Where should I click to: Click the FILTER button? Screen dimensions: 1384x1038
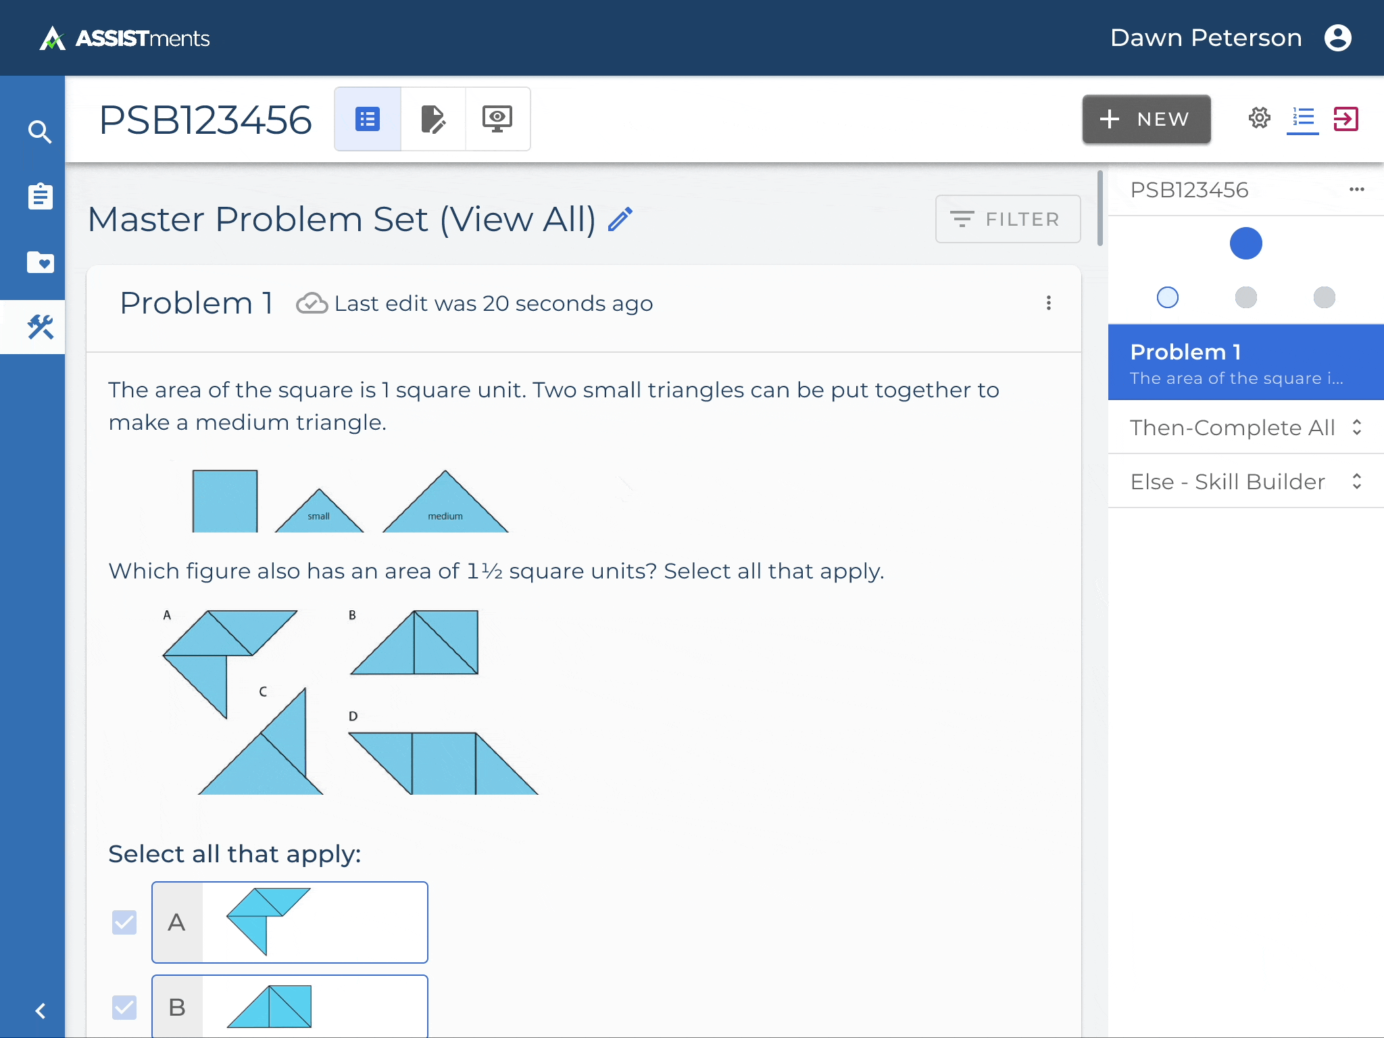click(1007, 219)
